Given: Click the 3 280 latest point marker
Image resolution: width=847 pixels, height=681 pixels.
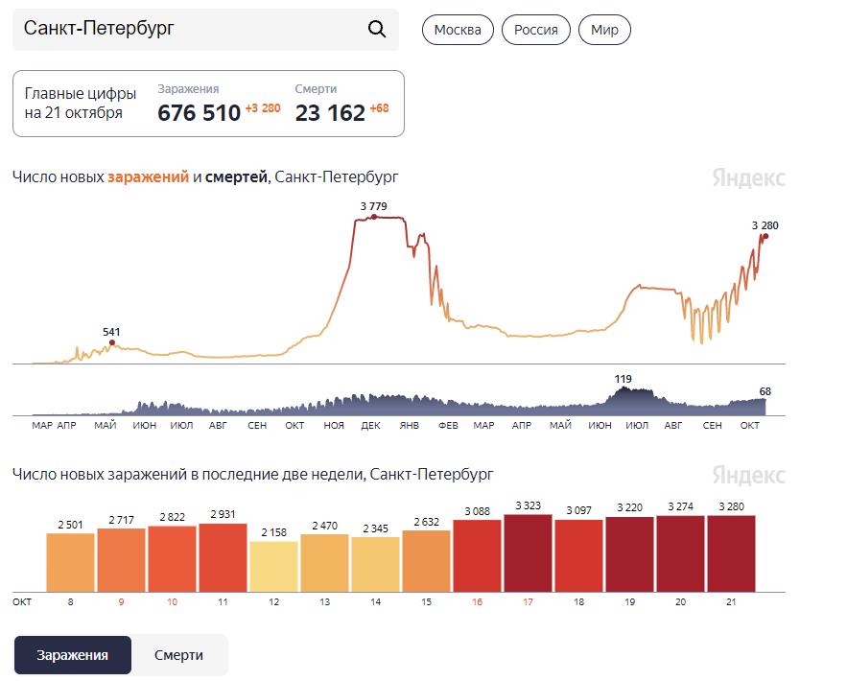Looking at the screenshot, I should coord(765,236).
